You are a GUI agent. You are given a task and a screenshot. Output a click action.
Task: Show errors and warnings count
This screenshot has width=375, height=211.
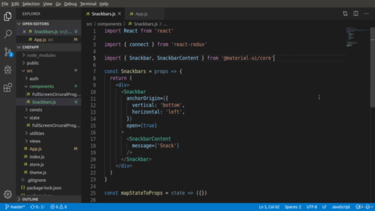pyautogui.click(x=59, y=207)
